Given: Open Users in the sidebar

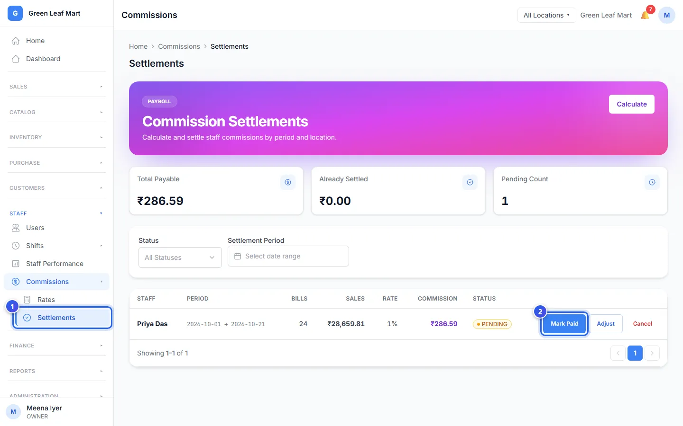Looking at the screenshot, I should tap(56, 228).
